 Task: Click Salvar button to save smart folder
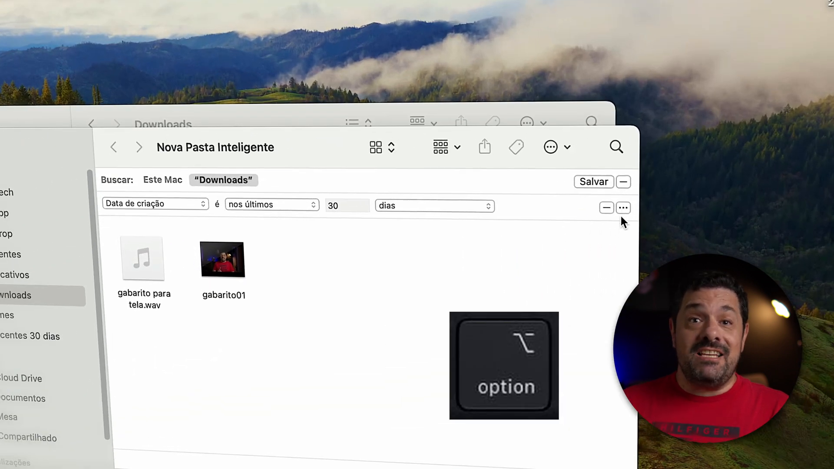(593, 182)
